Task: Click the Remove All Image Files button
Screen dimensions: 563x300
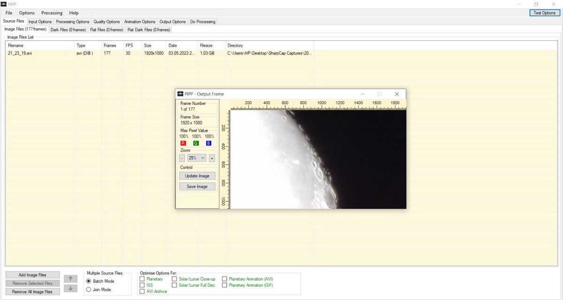Action: pos(33,292)
